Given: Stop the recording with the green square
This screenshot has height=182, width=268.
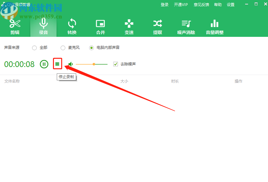Looking at the screenshot, I should coord(57,64).
